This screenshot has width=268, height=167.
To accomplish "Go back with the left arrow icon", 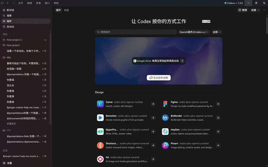I will (x=8, y=3).
